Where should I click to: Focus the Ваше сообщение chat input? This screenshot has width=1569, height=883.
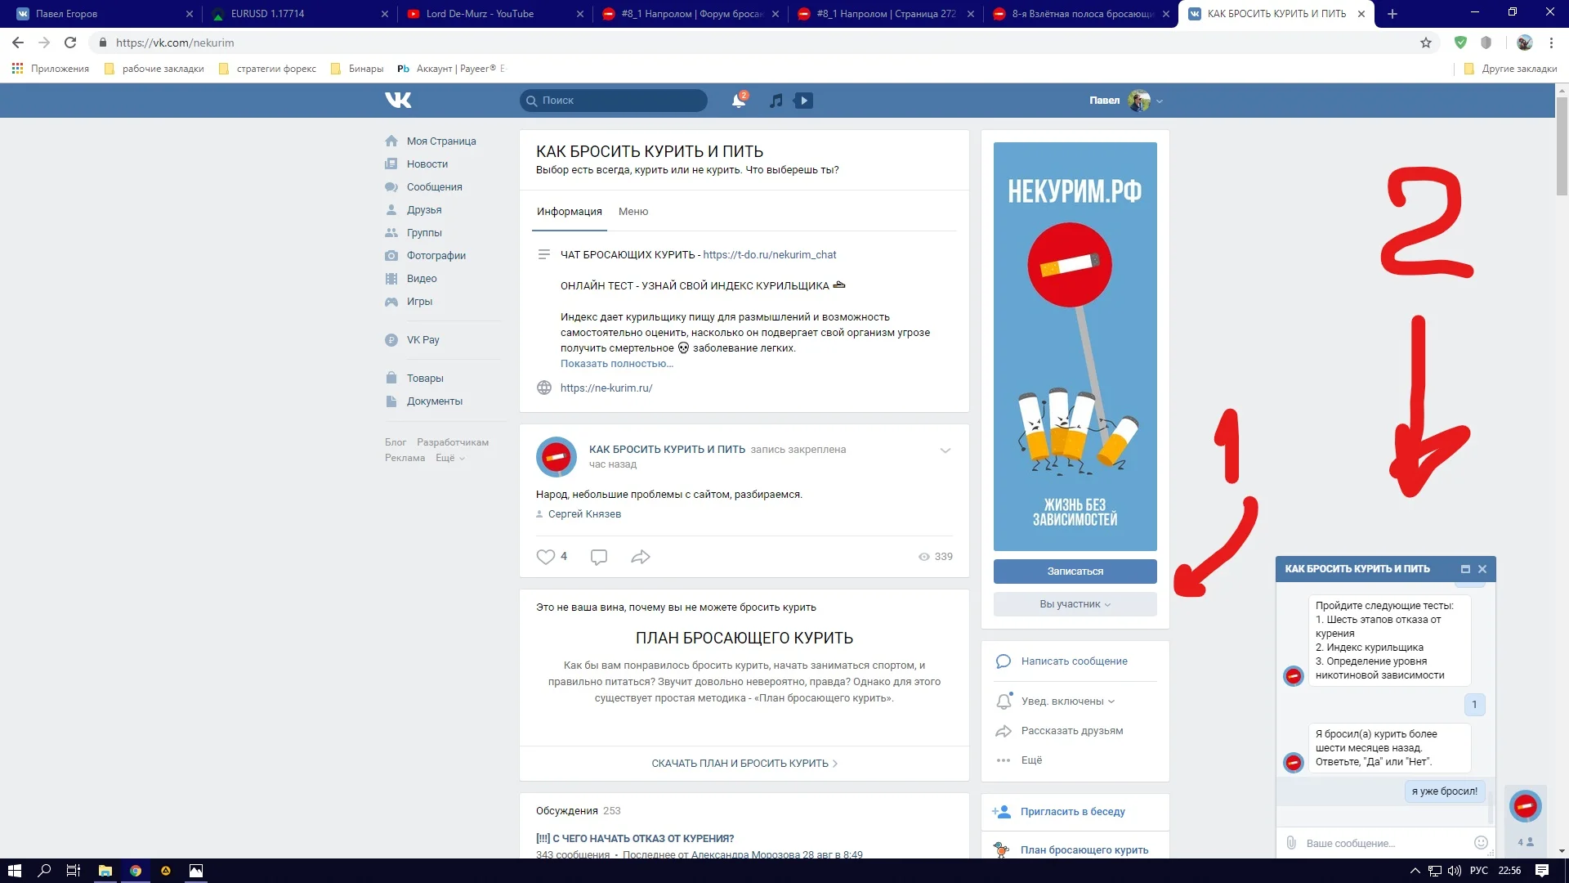point(1381,843)
